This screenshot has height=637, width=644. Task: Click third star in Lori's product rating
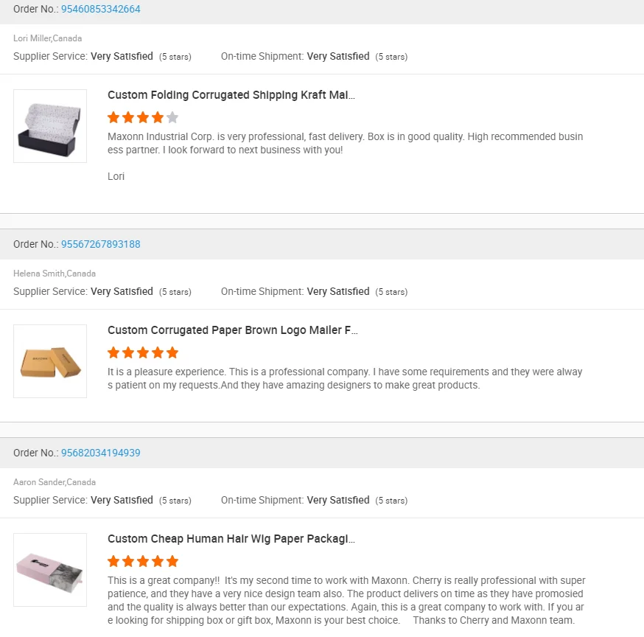[143, 117]
